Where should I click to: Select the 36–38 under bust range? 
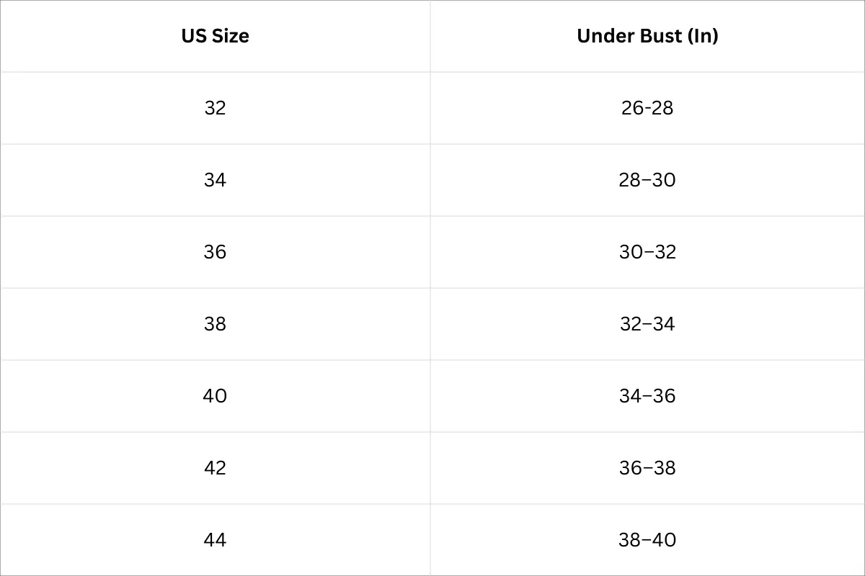coord(647,468)
